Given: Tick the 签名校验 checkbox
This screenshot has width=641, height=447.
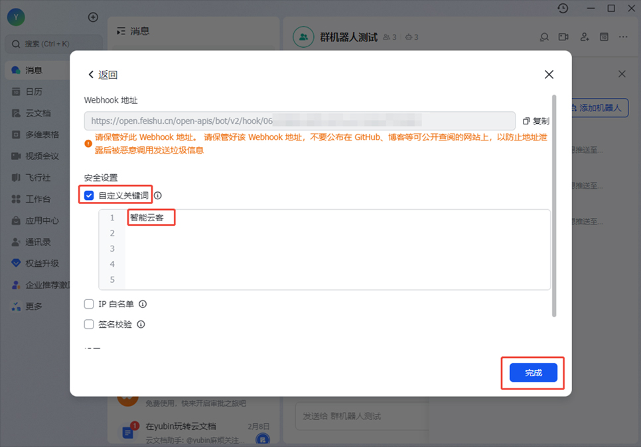Looking at the screenshot, I should coord(89,324).
